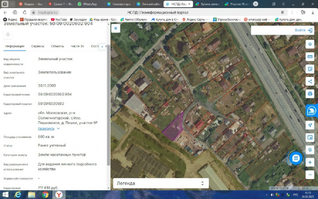Viewport: 318px width, 199px height.
Task: Collapse the information side panel
Action: (116, 28)
